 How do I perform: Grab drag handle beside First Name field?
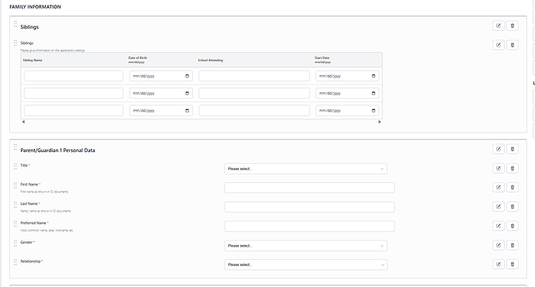point(15,185)
